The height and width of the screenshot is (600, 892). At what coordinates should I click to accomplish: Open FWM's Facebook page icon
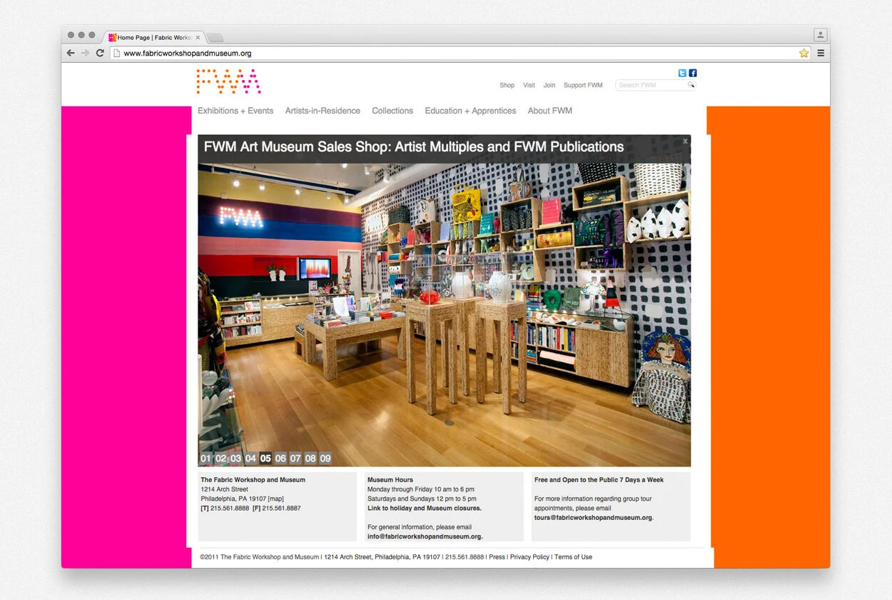pos(692,73)
